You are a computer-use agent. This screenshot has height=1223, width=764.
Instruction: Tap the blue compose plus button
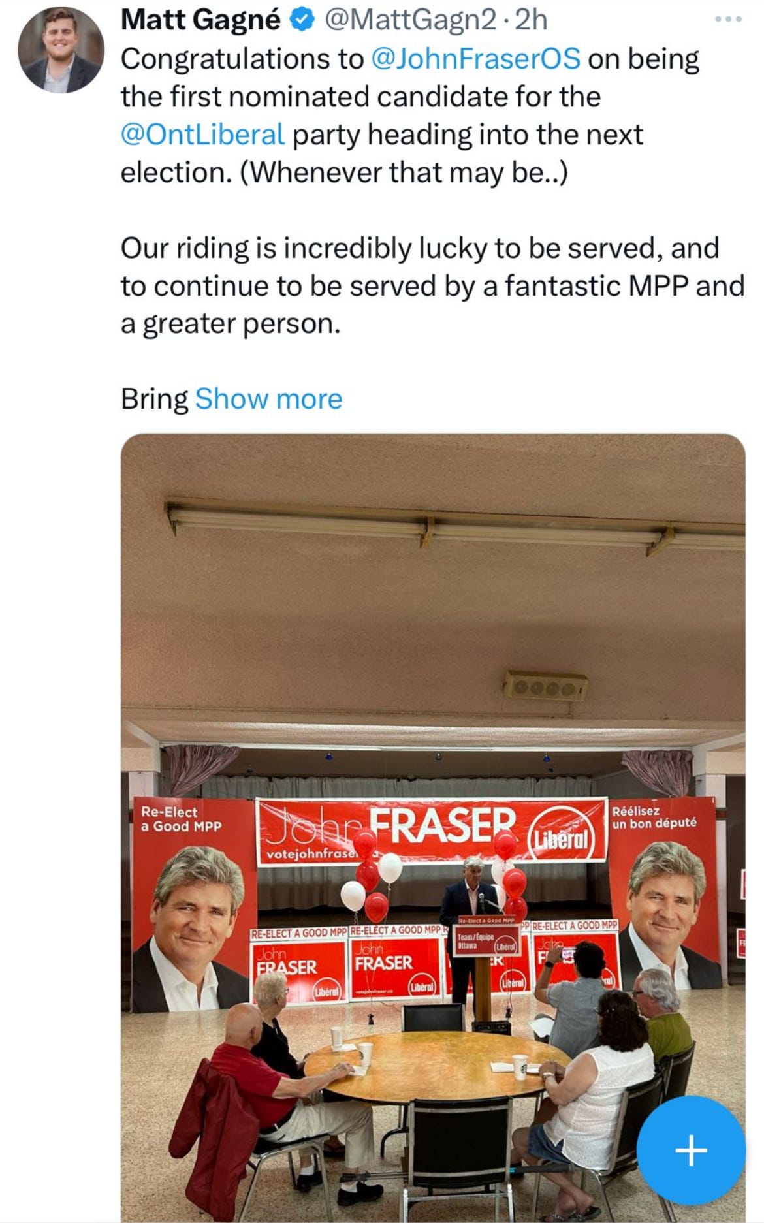point(691,1150)
